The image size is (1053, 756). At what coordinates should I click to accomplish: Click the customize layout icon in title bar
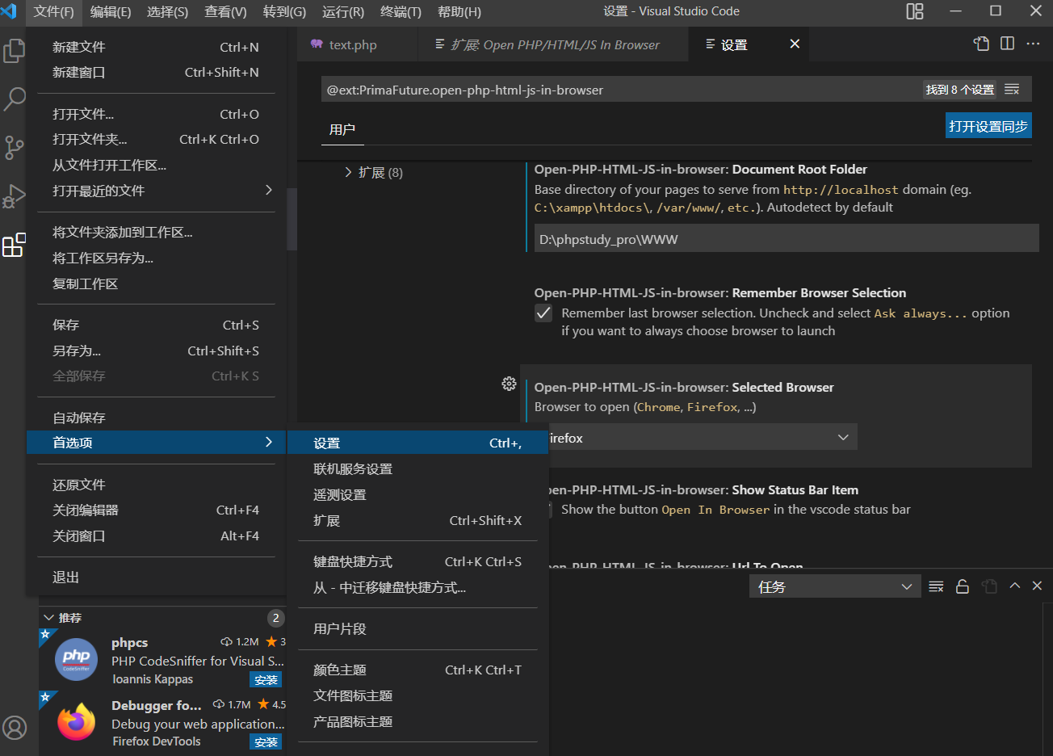point(914,11)
